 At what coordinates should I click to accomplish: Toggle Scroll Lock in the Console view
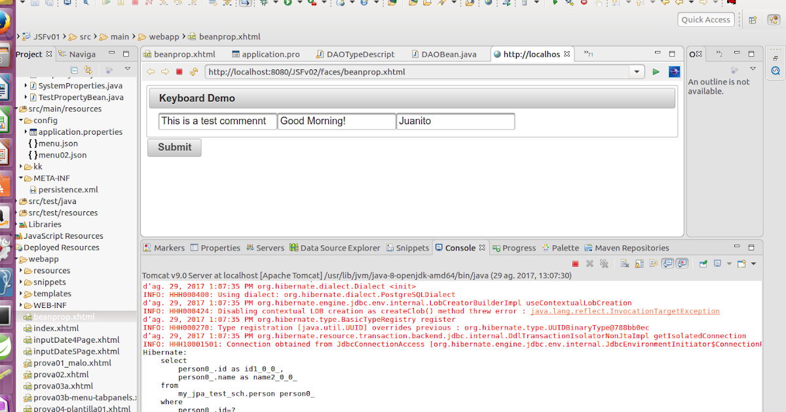638,263
